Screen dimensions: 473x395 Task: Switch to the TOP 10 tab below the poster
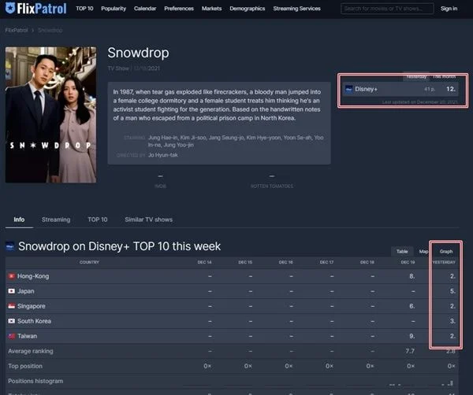click(98, 220)
